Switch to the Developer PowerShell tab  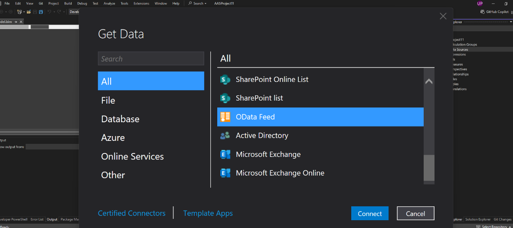pyautogui.click(x=14, y=219)
